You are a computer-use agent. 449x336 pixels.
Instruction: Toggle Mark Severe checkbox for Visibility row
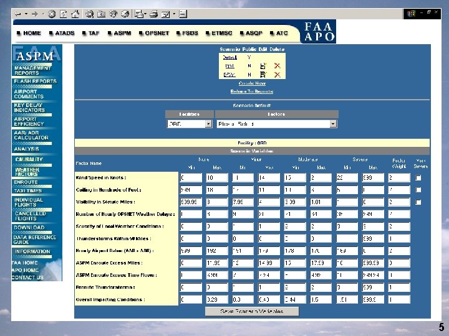coord(418,202)
